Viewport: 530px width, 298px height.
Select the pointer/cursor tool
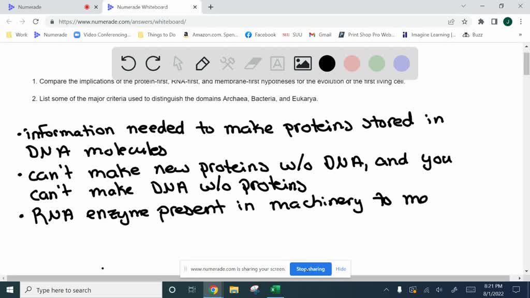[x=178, y=63]
